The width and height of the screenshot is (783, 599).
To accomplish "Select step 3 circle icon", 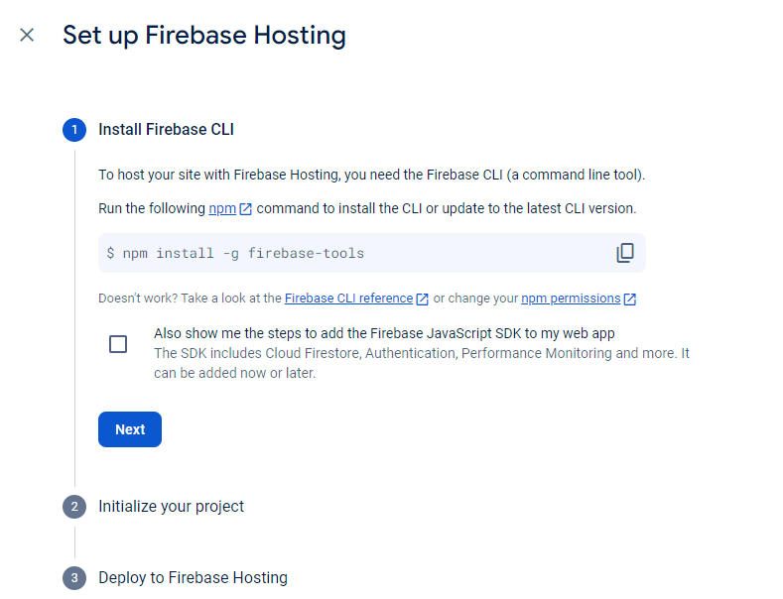I will (x=74, y=578).
